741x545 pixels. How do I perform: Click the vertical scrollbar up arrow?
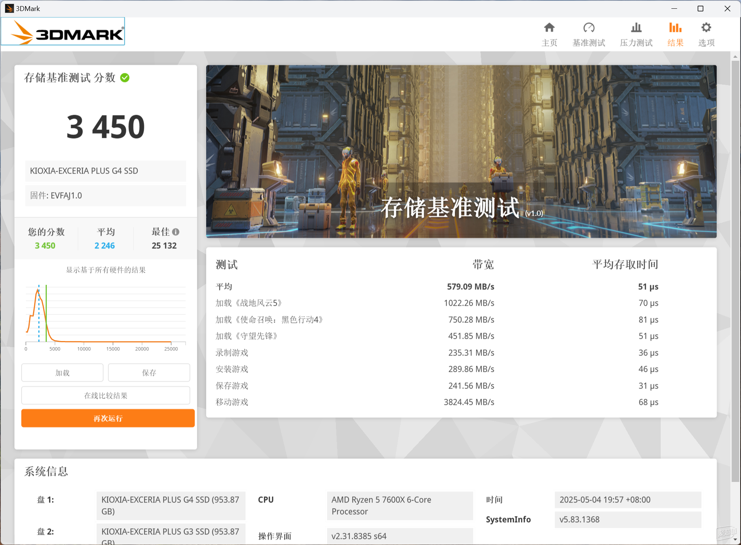[735, 57]
